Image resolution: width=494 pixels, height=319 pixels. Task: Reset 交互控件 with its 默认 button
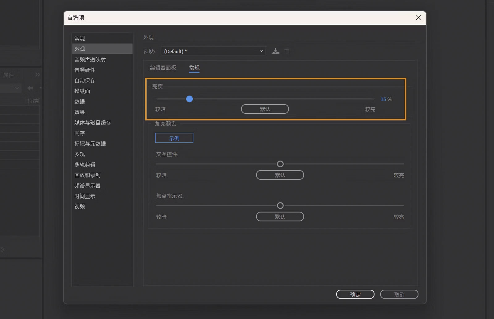pyautogui.click(x=280, y=175)
